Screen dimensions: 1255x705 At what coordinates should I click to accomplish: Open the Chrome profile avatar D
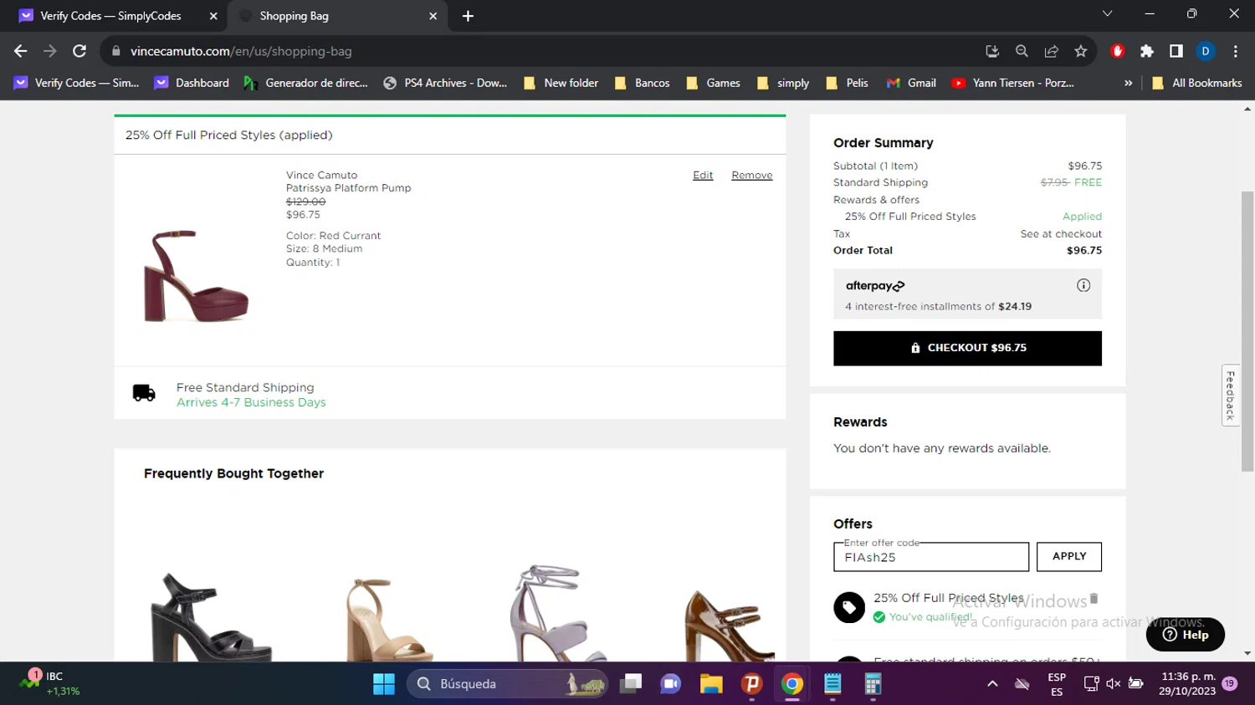[1206, 51]
